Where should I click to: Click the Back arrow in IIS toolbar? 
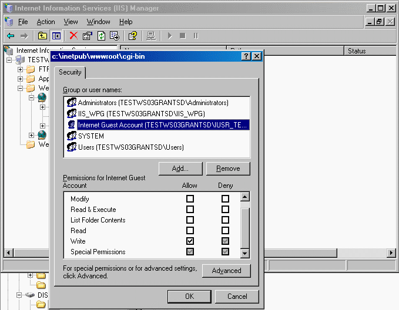[11, 36]
